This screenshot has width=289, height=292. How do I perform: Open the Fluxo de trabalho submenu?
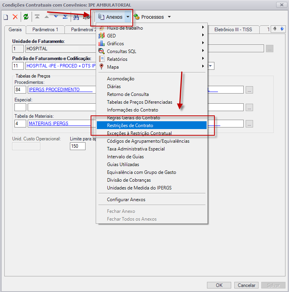tap(152, 28)
